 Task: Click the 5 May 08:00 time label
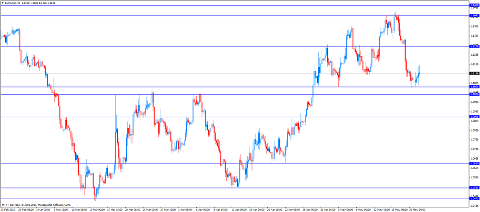[345, 210]
